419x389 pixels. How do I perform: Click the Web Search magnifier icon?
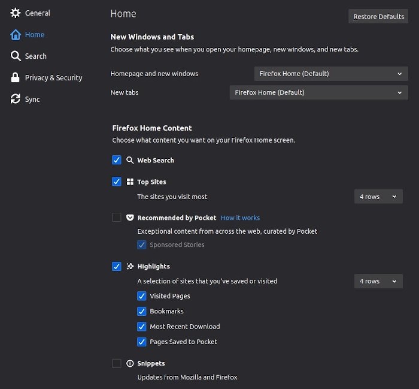pyautogui.click(x=130, y=160)
